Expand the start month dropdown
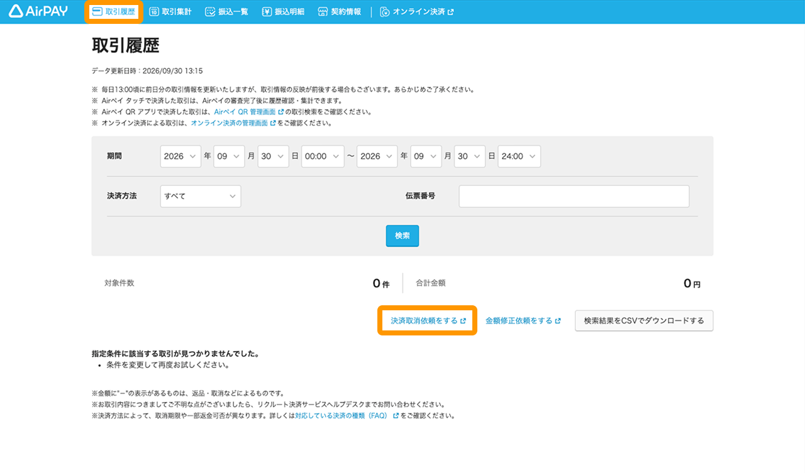805x473 pixels. (229, 156)
